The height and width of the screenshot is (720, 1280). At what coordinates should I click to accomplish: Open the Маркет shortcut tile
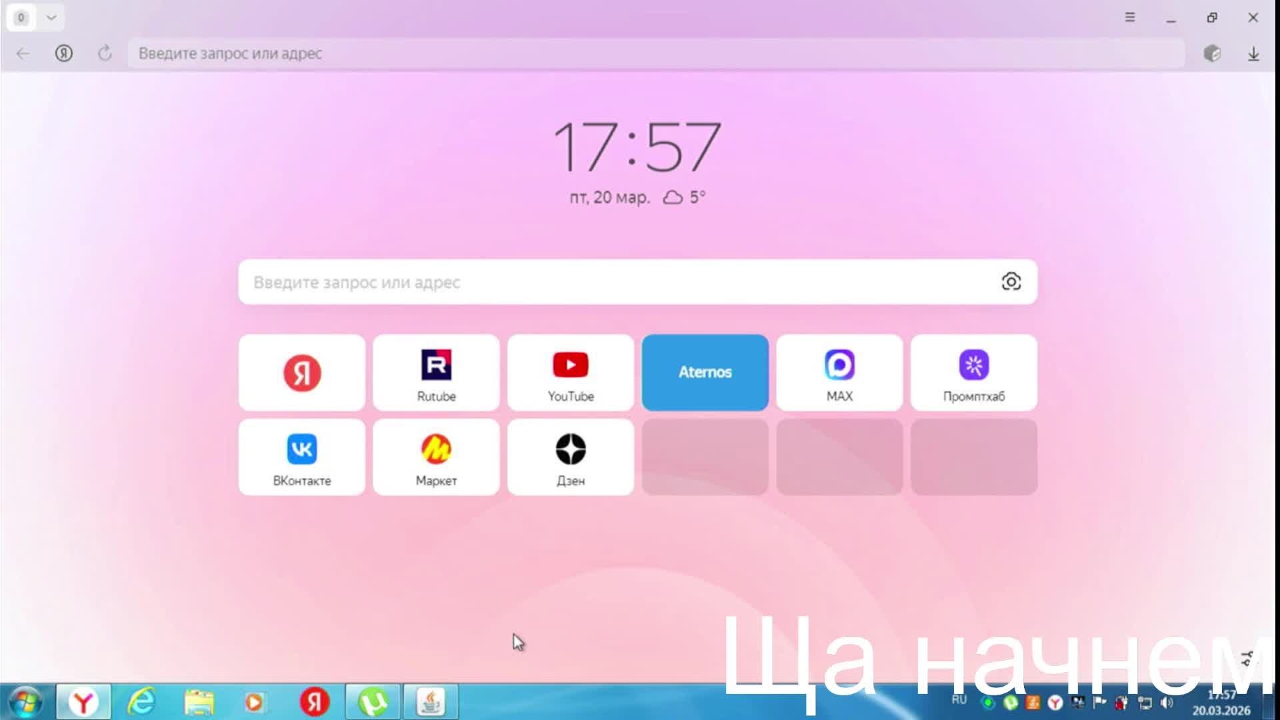(x=436, y=457)
